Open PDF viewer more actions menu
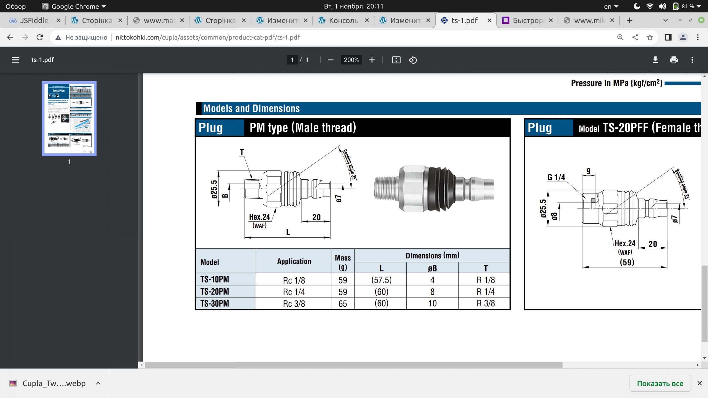This screenshot has height=398, width=708. [x=692, y=60]
